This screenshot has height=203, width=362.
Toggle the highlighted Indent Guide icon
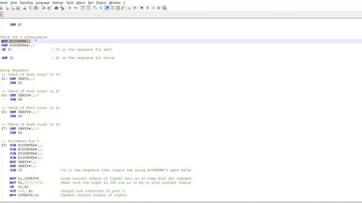[107, 8]
